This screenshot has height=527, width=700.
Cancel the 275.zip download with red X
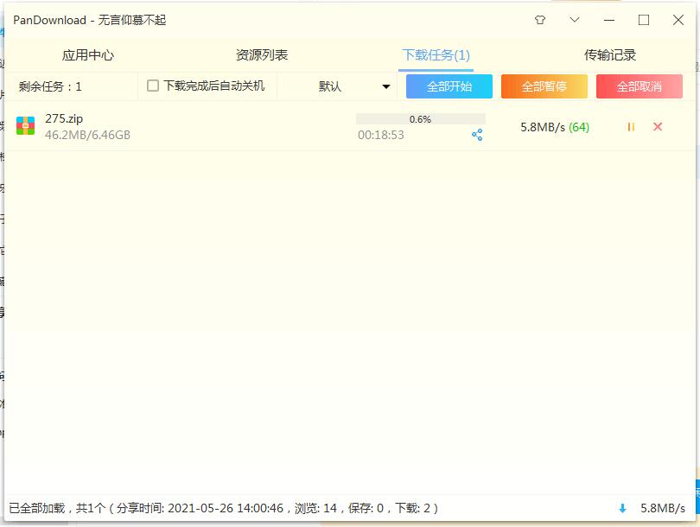point(658,127)
